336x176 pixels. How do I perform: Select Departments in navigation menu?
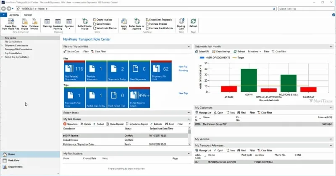pyautogui.click(x=30, y=167)
